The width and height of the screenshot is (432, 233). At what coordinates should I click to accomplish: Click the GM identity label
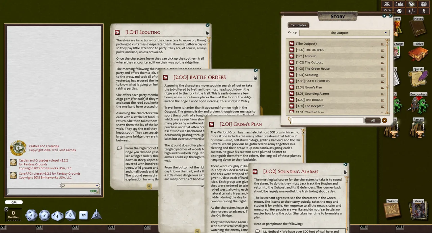point(14,202)
